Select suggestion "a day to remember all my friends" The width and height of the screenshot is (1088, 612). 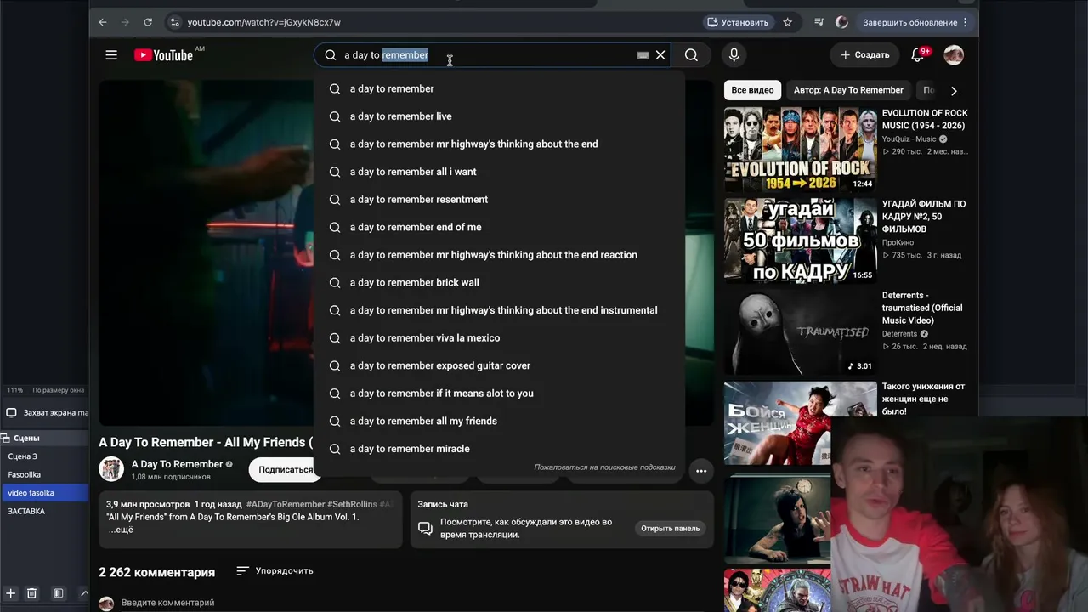pos(499,421)
